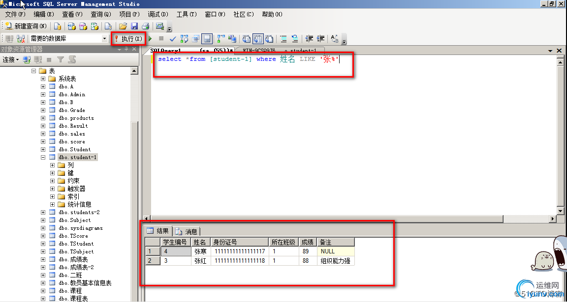567x302 pixels.
Task: Click the blue Parse checkmark icon
Action: pos(173,38)
